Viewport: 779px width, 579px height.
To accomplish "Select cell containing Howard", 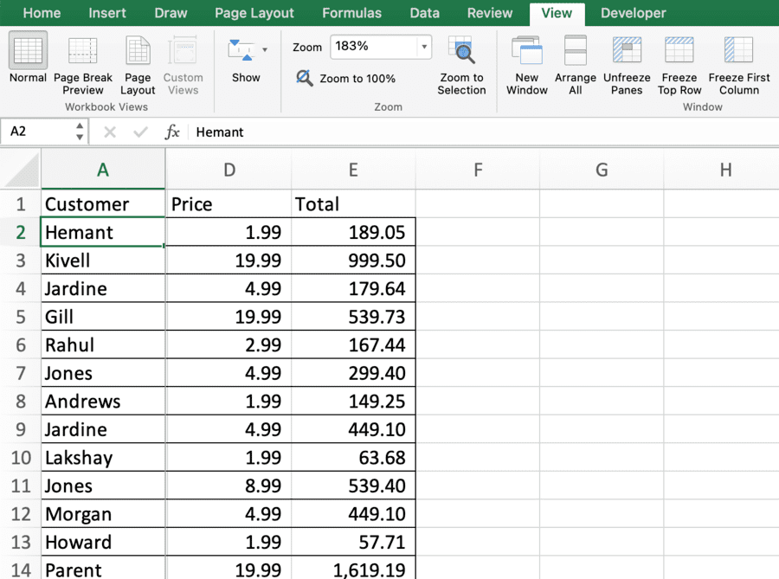I will pos(103,542).
